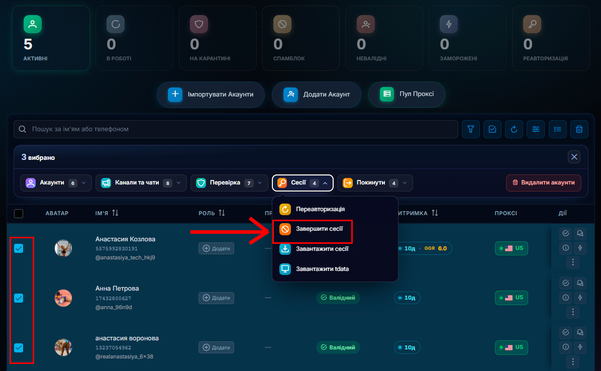Click US proxy badge for Анна Петрова

click(512, 298)
